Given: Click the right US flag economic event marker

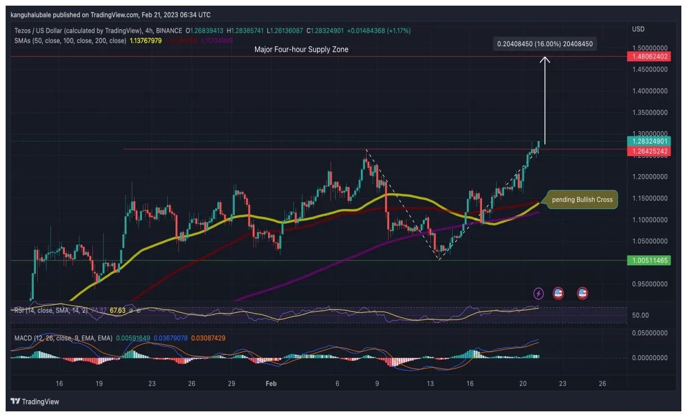Looking at the screenshot, I should pyautogui.click(x=581, y=293).
